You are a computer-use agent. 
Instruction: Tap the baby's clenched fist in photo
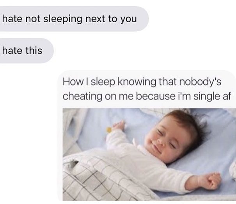coord(214,181)
